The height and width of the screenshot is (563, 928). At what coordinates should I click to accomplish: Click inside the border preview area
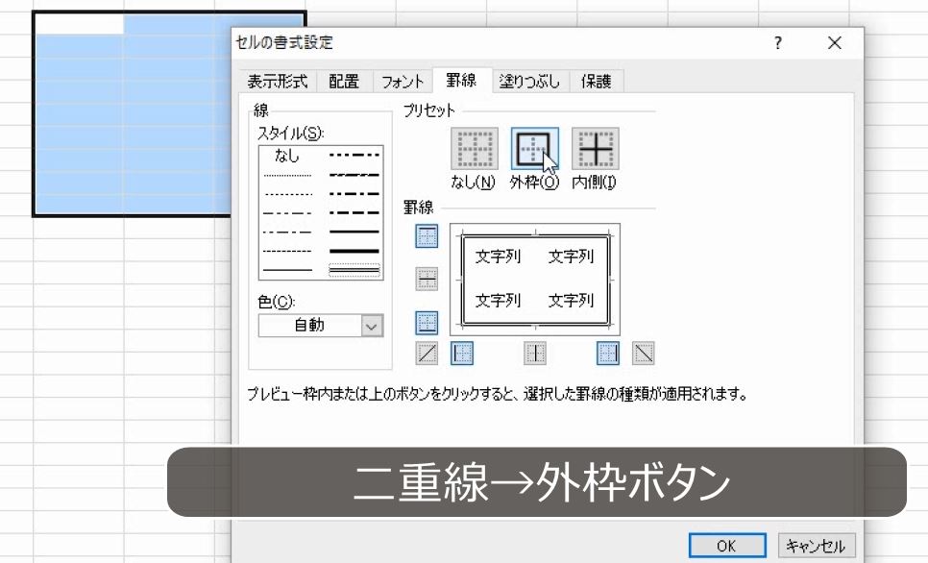[534, 279]
